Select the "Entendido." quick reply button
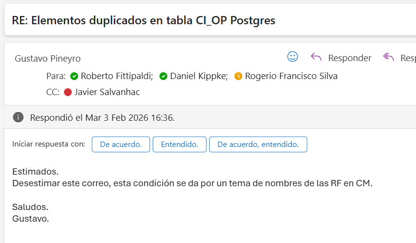The height and width of the screenshot is (243, 416). (x=180, y=145)
